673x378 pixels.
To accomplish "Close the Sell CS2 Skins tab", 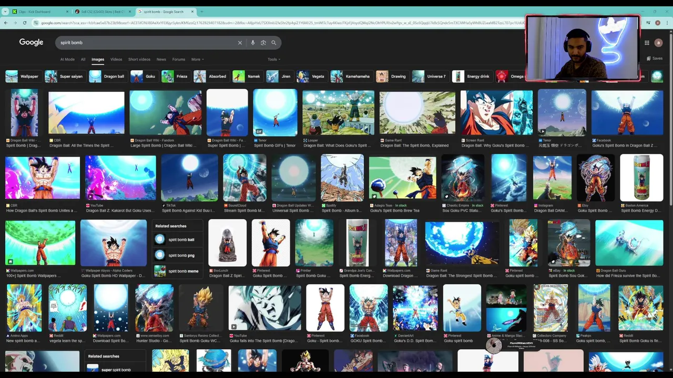I will (x=130, y=12).
